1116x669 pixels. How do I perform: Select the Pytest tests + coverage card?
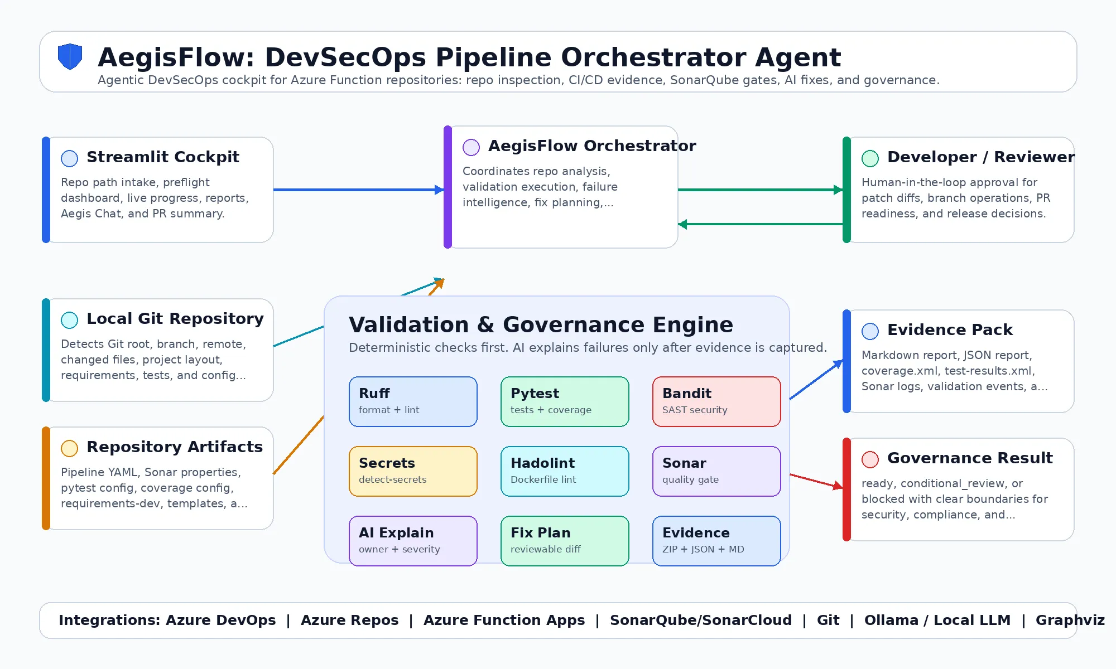click(x=565, y=401)
